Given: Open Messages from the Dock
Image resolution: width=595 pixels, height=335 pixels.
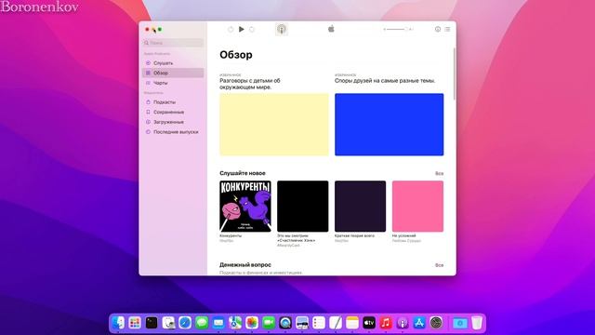Looking at the screenshot, I should tap(202, 323).
